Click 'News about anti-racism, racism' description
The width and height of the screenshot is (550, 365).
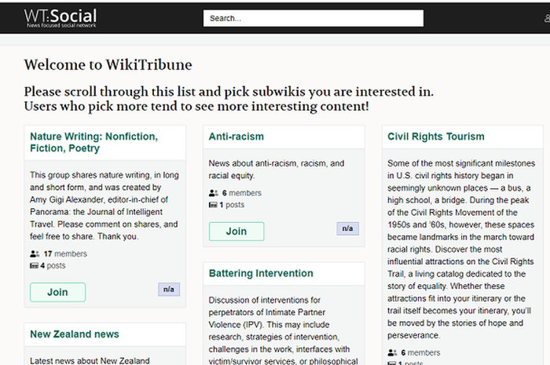(277, 170)
